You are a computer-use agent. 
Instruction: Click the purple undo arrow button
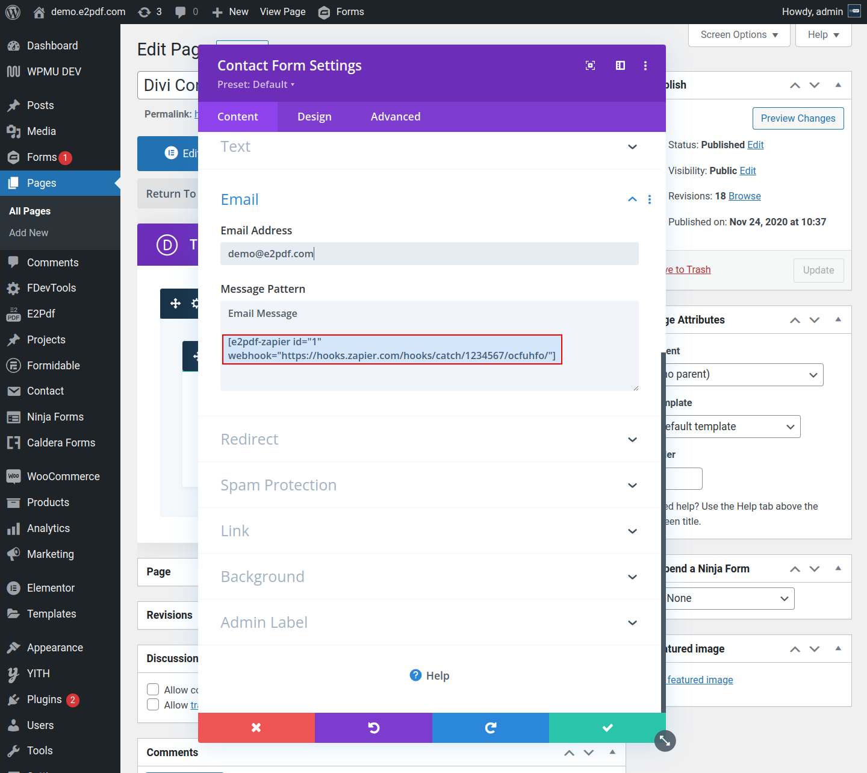click(373, 728)
